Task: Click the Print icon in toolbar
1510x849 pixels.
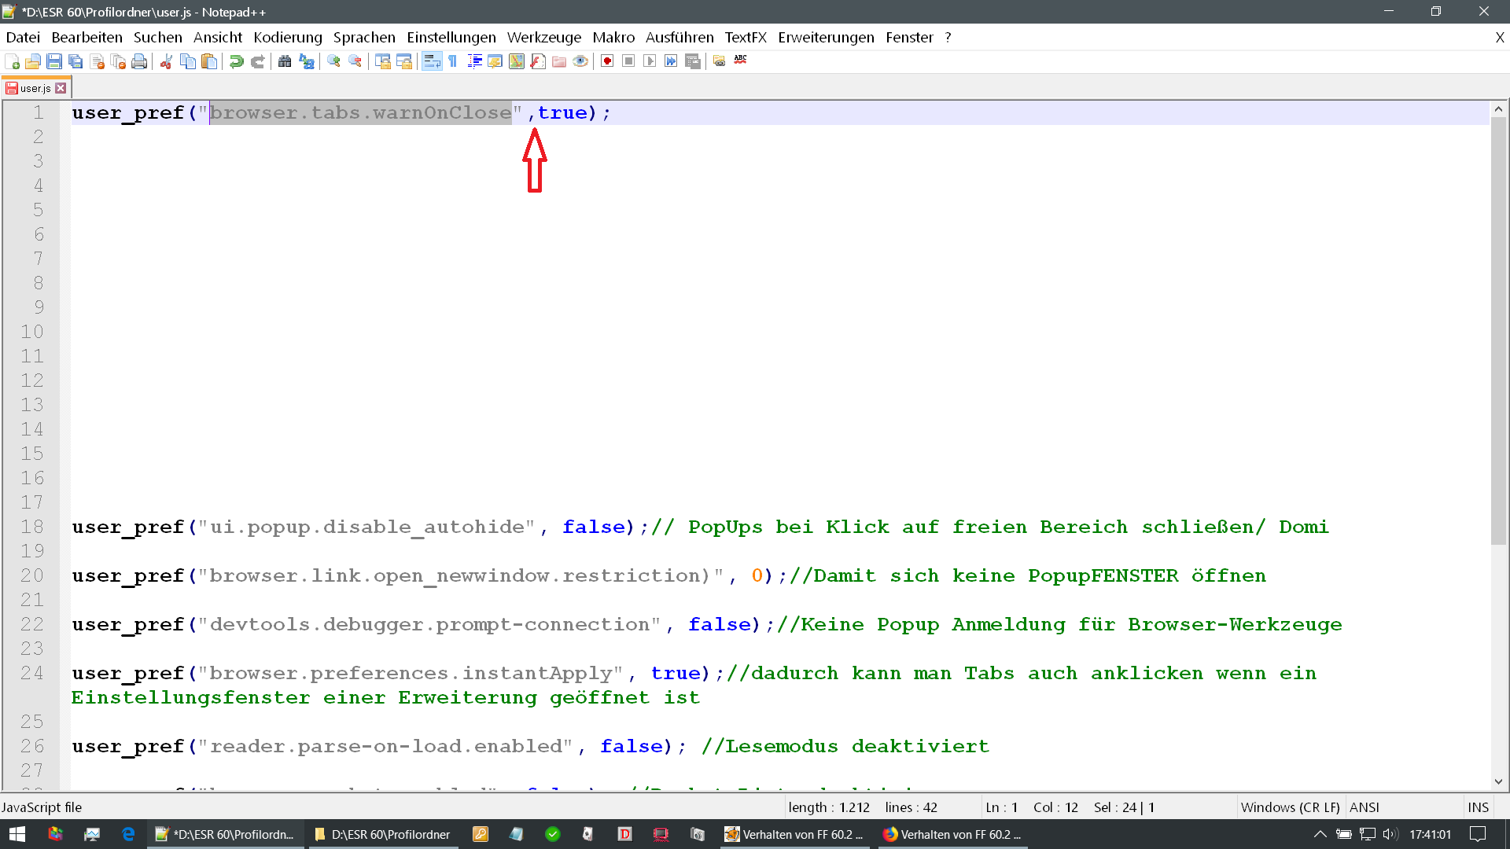Action: 139,61
